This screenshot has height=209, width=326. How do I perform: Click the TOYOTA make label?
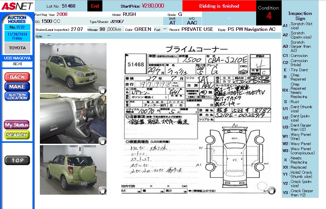17,48
